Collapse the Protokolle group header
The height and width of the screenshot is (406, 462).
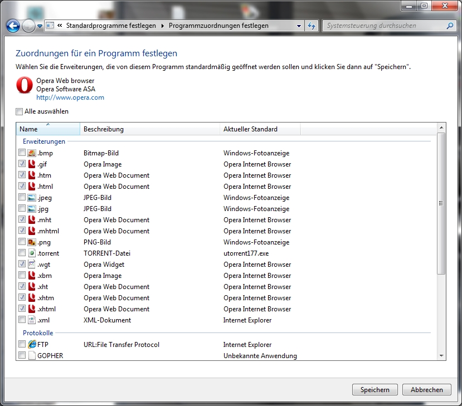click(x=38, y=333)
